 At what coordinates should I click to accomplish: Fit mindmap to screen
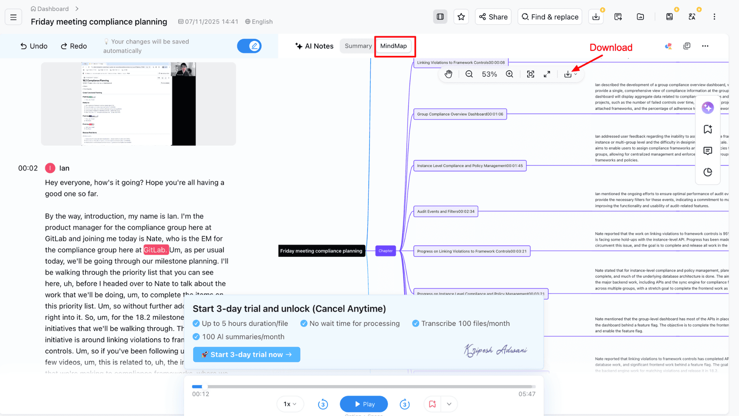coord(530,74)
